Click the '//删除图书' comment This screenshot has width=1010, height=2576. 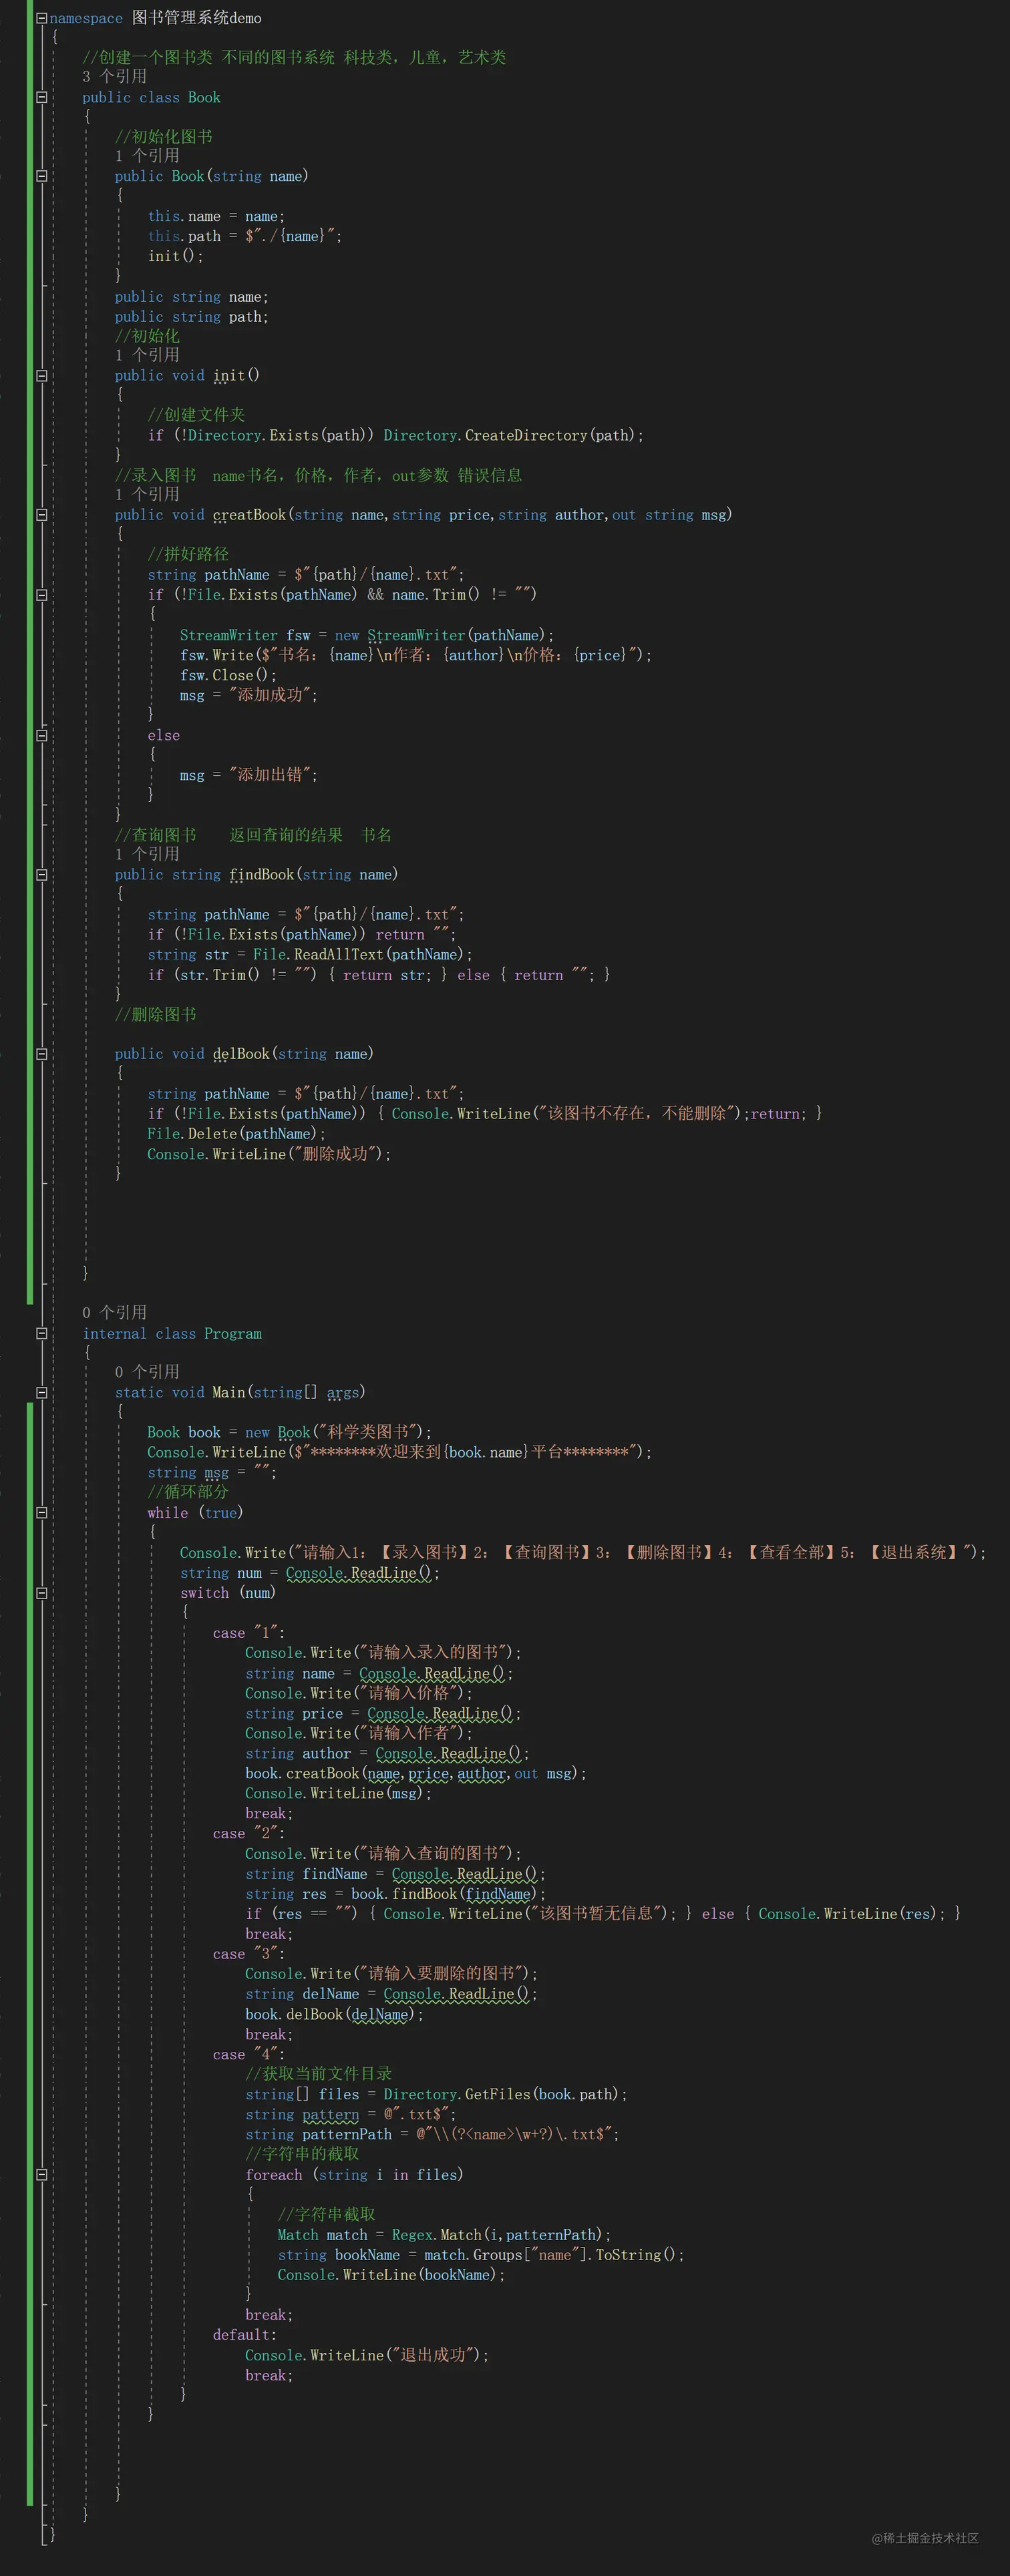tap(155, 1014)
